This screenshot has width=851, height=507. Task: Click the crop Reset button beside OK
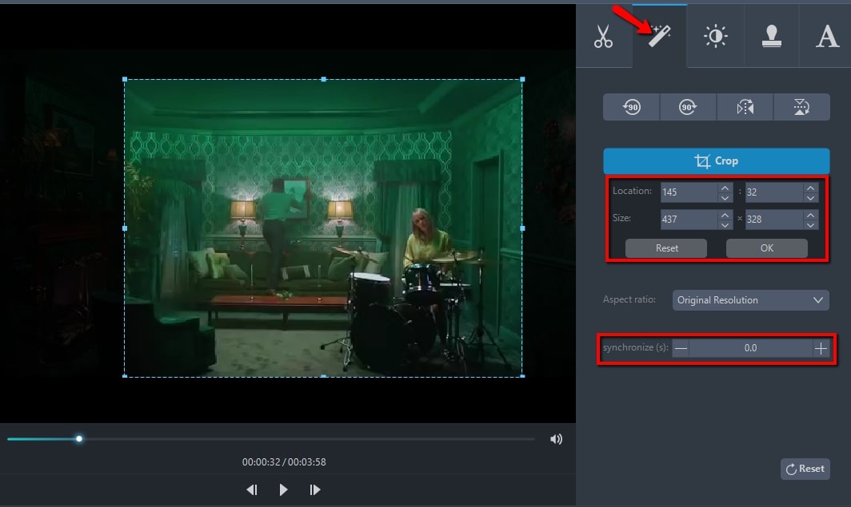pyautogui.click(x=666, y=248)
